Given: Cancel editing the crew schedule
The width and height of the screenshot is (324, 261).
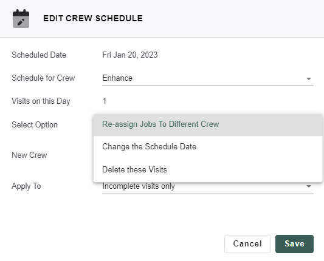Looking at the screenshot, I should tap(247, 243).
